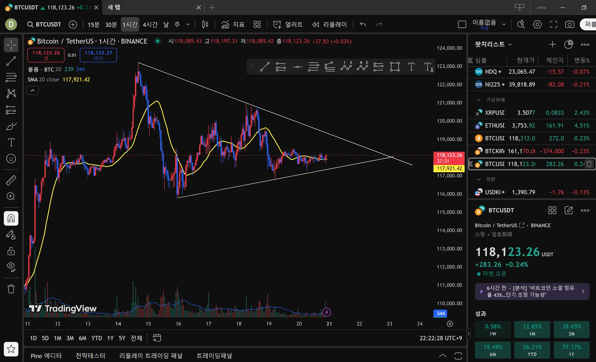Open the timezone 22:22:28 UTC+9 selector
The height and width of the screenshot is (362, 596).
pyautogui.click(x=441, y=338)
